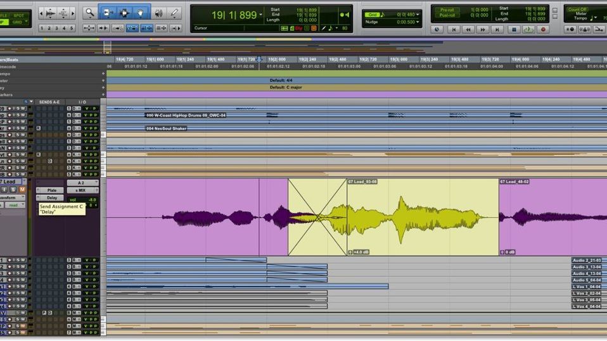
Task: Open Delay send assignment
Action: (51, 197)
